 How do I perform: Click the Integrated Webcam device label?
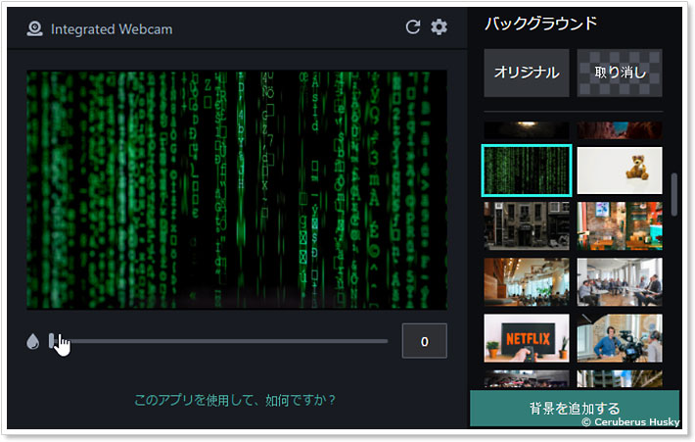pyautogui.click(x=112, y=29)
